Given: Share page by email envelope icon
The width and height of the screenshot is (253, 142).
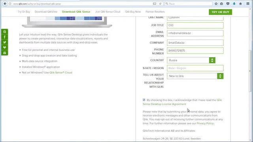Looking at the screenshot, I should [x=4, y=53].
